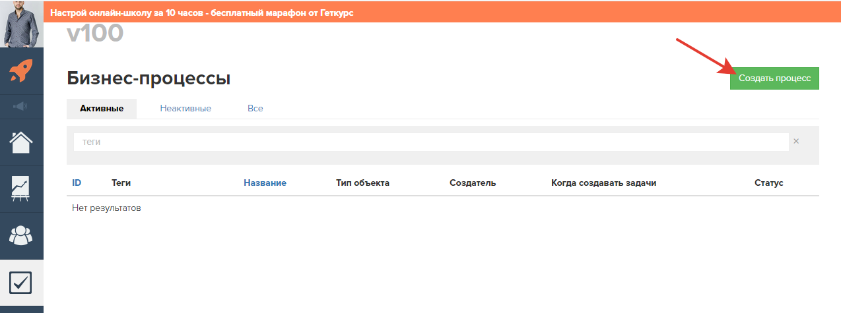Screen dimensions: 841x313
Task: Clear the tag filter with the x icon
Action: point(796,141)
